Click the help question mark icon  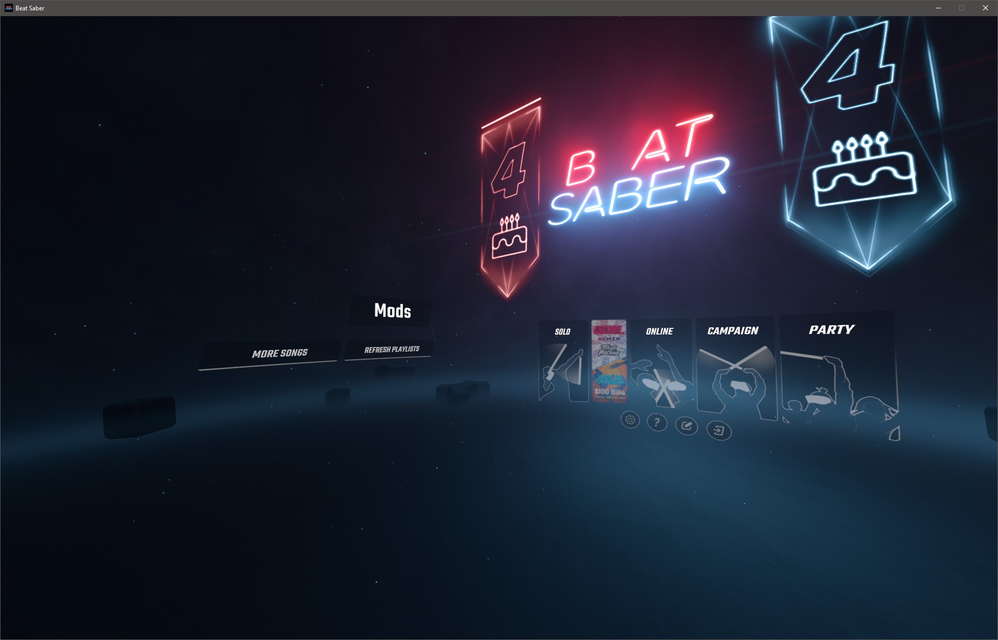[x=657, y=422]
